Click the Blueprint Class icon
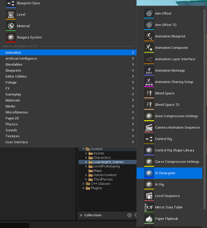 [11, 4]
